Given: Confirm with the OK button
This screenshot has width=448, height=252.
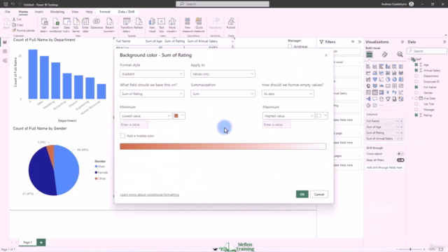Looking at the screenshot, I should (302, 195).
